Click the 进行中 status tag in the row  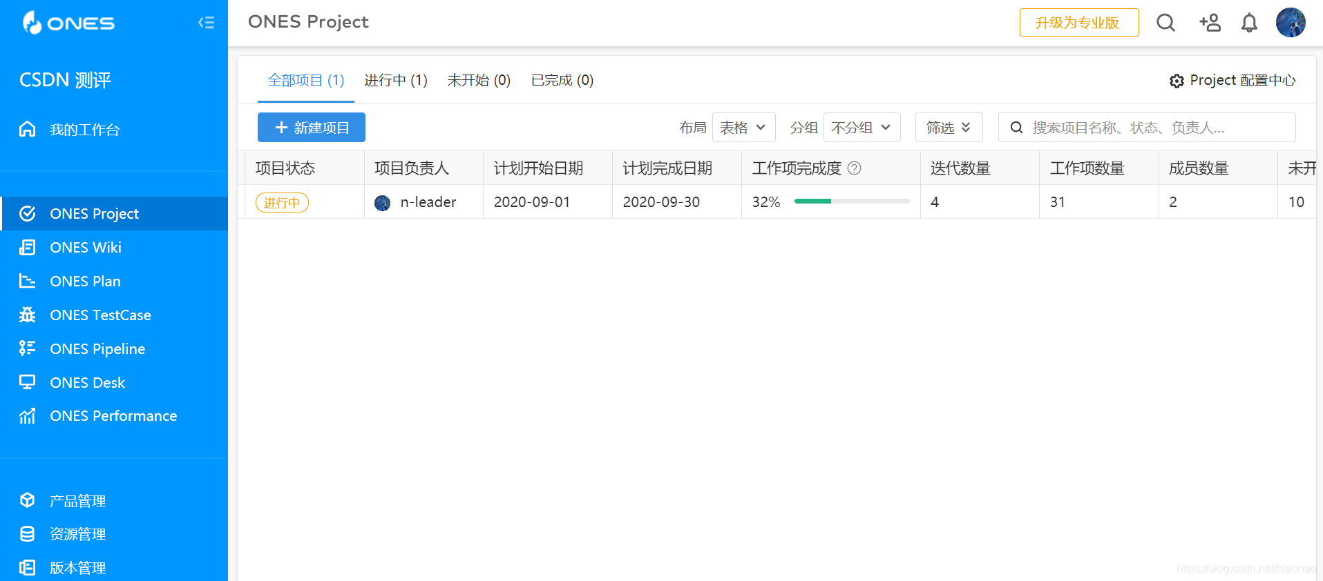pos(282,203)
